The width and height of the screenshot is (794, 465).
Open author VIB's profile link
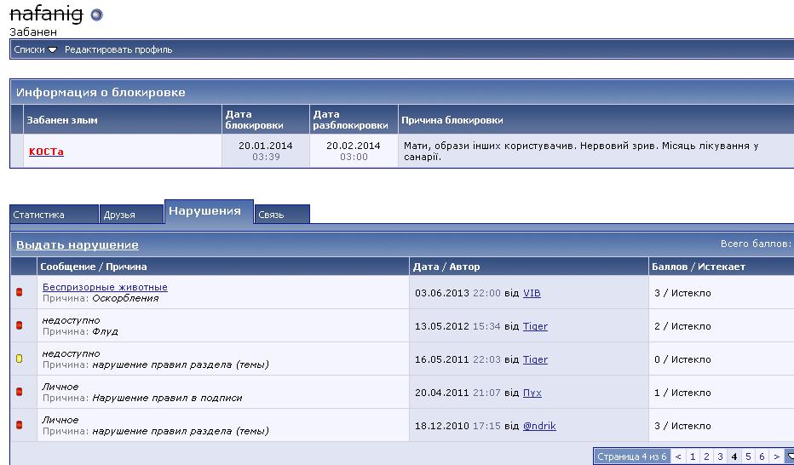(x=532, y=293)
